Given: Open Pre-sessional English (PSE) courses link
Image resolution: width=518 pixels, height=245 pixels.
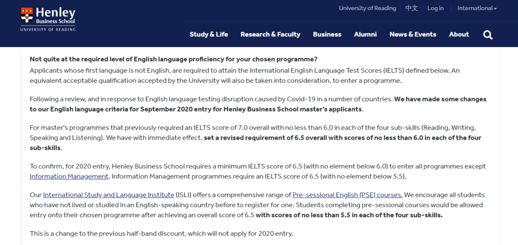Looking at the screenshot, I should pyautogui.click(x=348, y=195).
